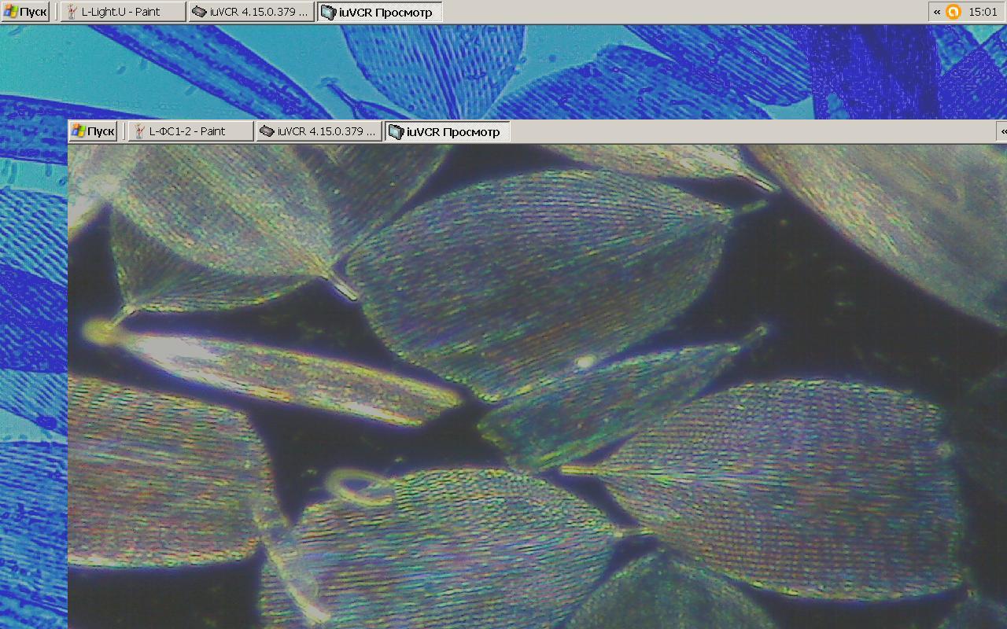
Task: Open the Пуск menu beside L-Light.U - Paint
Action: pos(25,12)
